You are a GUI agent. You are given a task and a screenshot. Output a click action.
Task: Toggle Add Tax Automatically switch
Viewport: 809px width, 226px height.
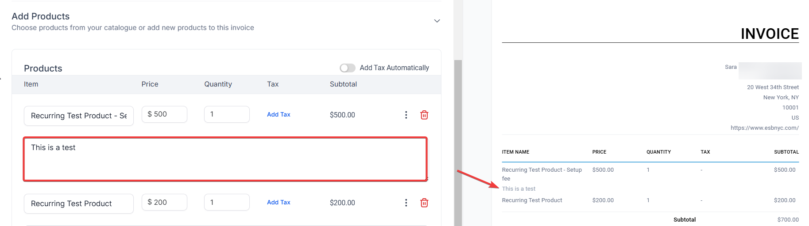[347, 68]
